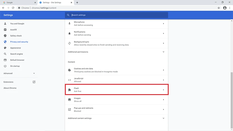Open Appearance settings section
The width and height of the screenshot is (233, 131).
tap(16, 48)
